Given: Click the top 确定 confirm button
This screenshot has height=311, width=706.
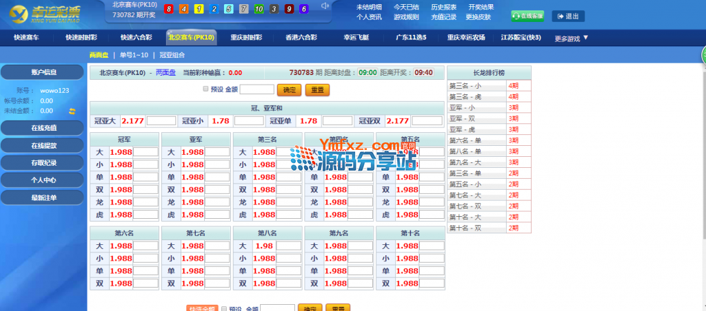Looking at the screenshot, I should [x=289, y=89].
